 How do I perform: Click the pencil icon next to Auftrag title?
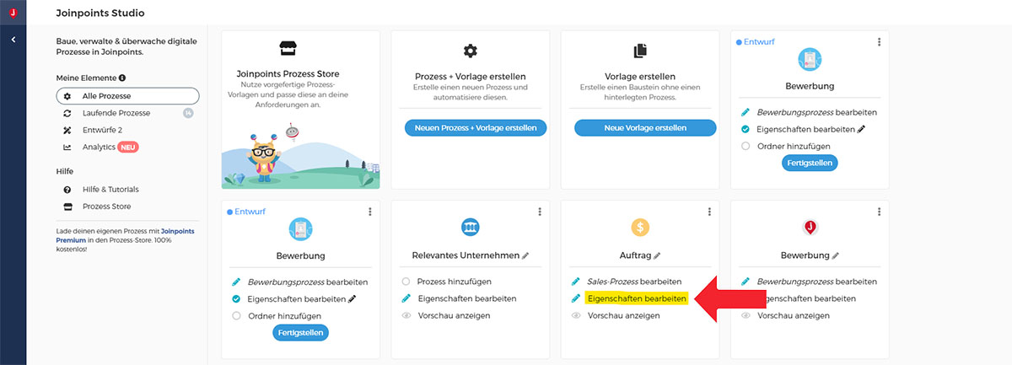coord(658,255)
